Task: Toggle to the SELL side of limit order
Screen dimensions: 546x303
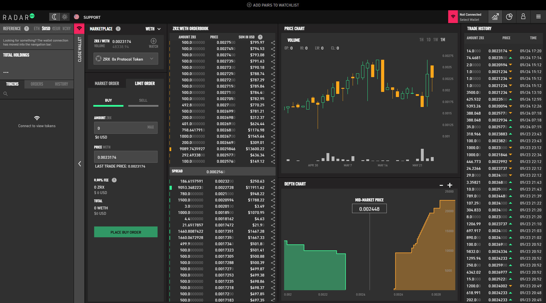Action: (143, 100)
